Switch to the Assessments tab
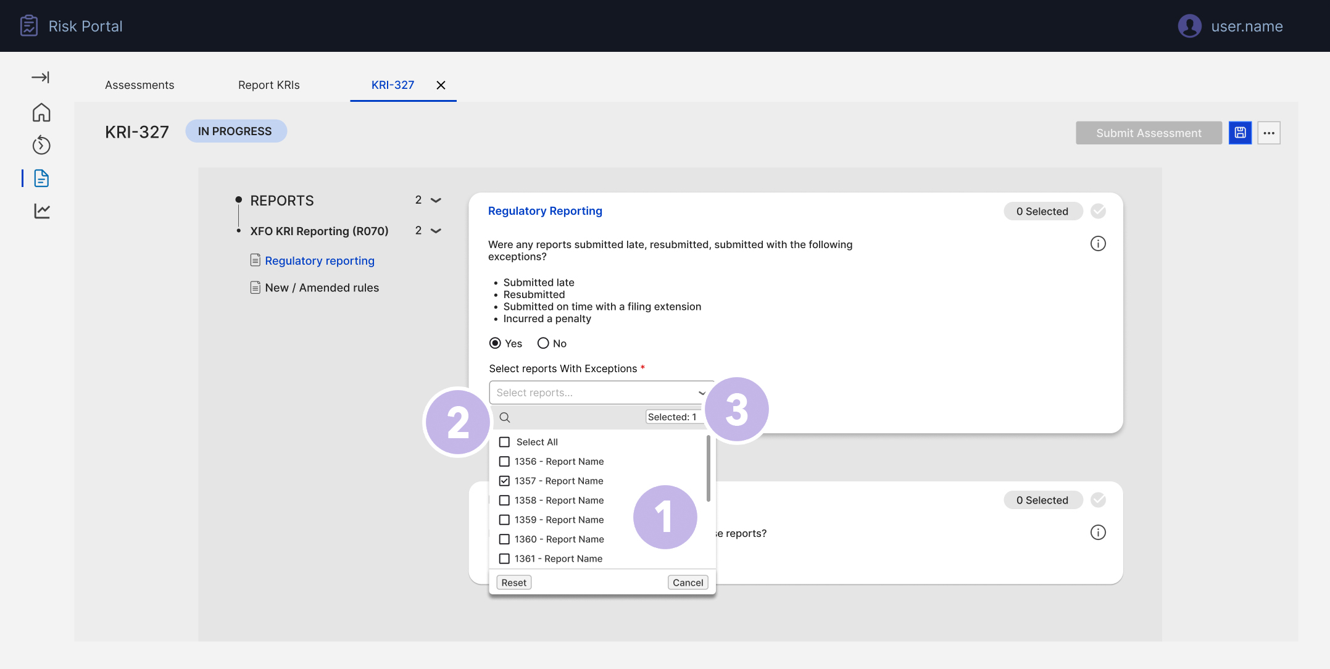 139,85
